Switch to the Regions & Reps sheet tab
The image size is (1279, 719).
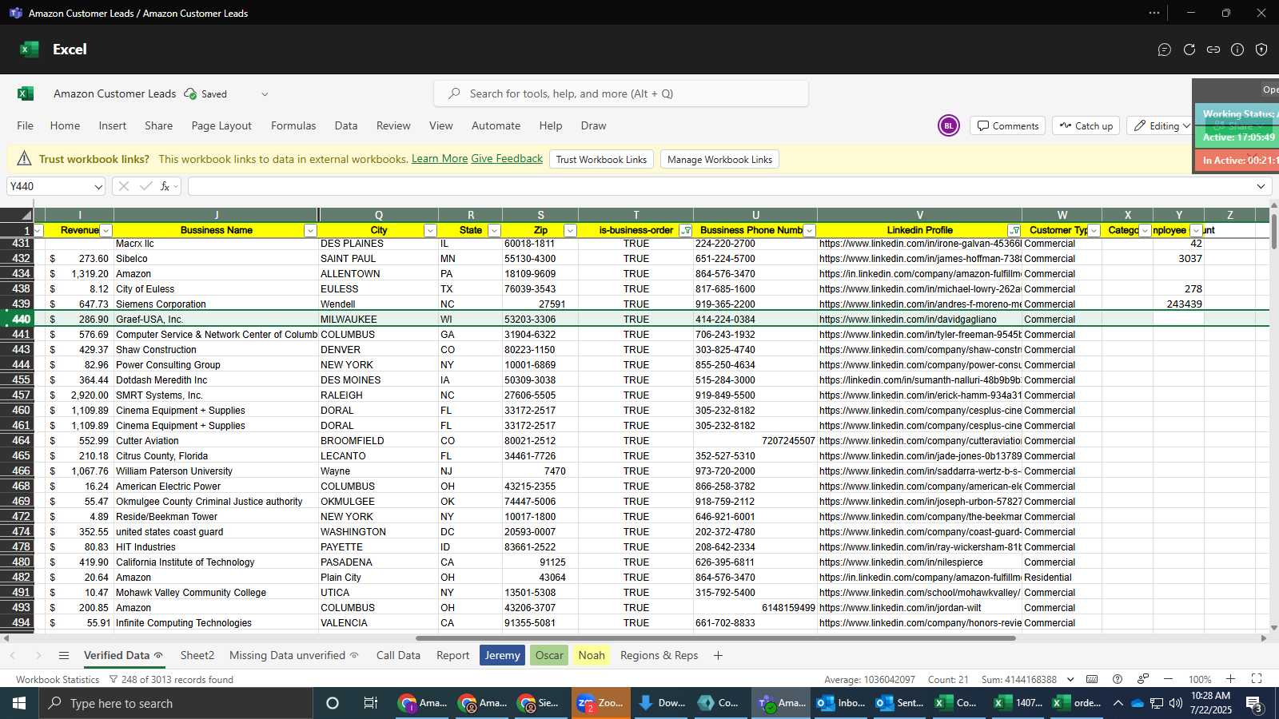(x=659, y=655)
